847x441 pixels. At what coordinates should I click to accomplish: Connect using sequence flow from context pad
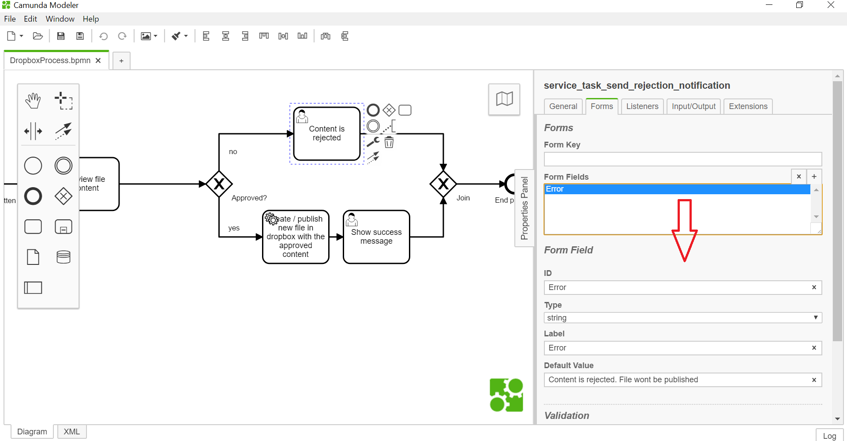373,157
